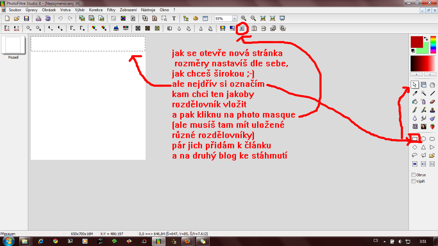Image resolution: width=438 pixels, height=246 pixels.
Task: Open the Vrstva menu
Action: point(65,10)
